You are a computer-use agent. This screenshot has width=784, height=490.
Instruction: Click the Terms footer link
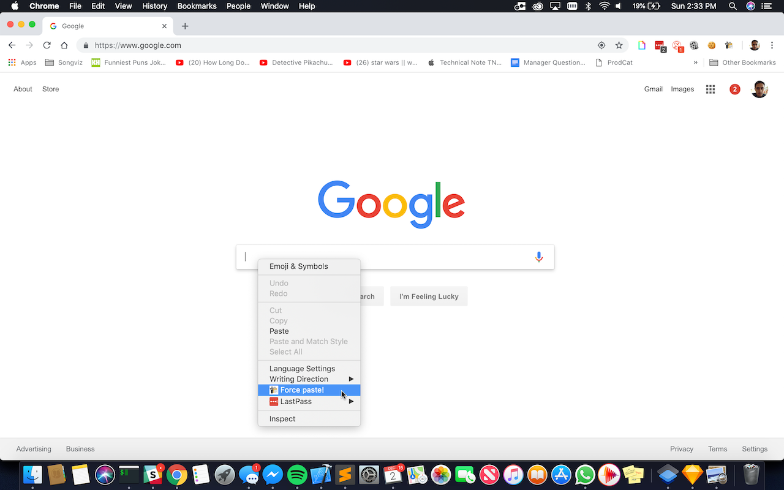point(718,449)
